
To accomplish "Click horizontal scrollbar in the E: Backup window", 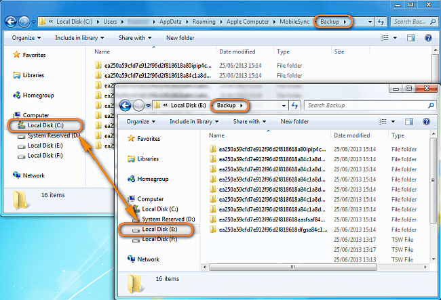I will [293, 267].
